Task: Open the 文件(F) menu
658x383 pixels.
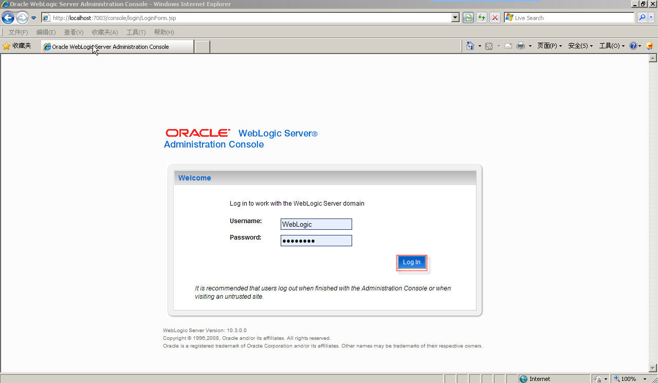Action: click(18, 32)
